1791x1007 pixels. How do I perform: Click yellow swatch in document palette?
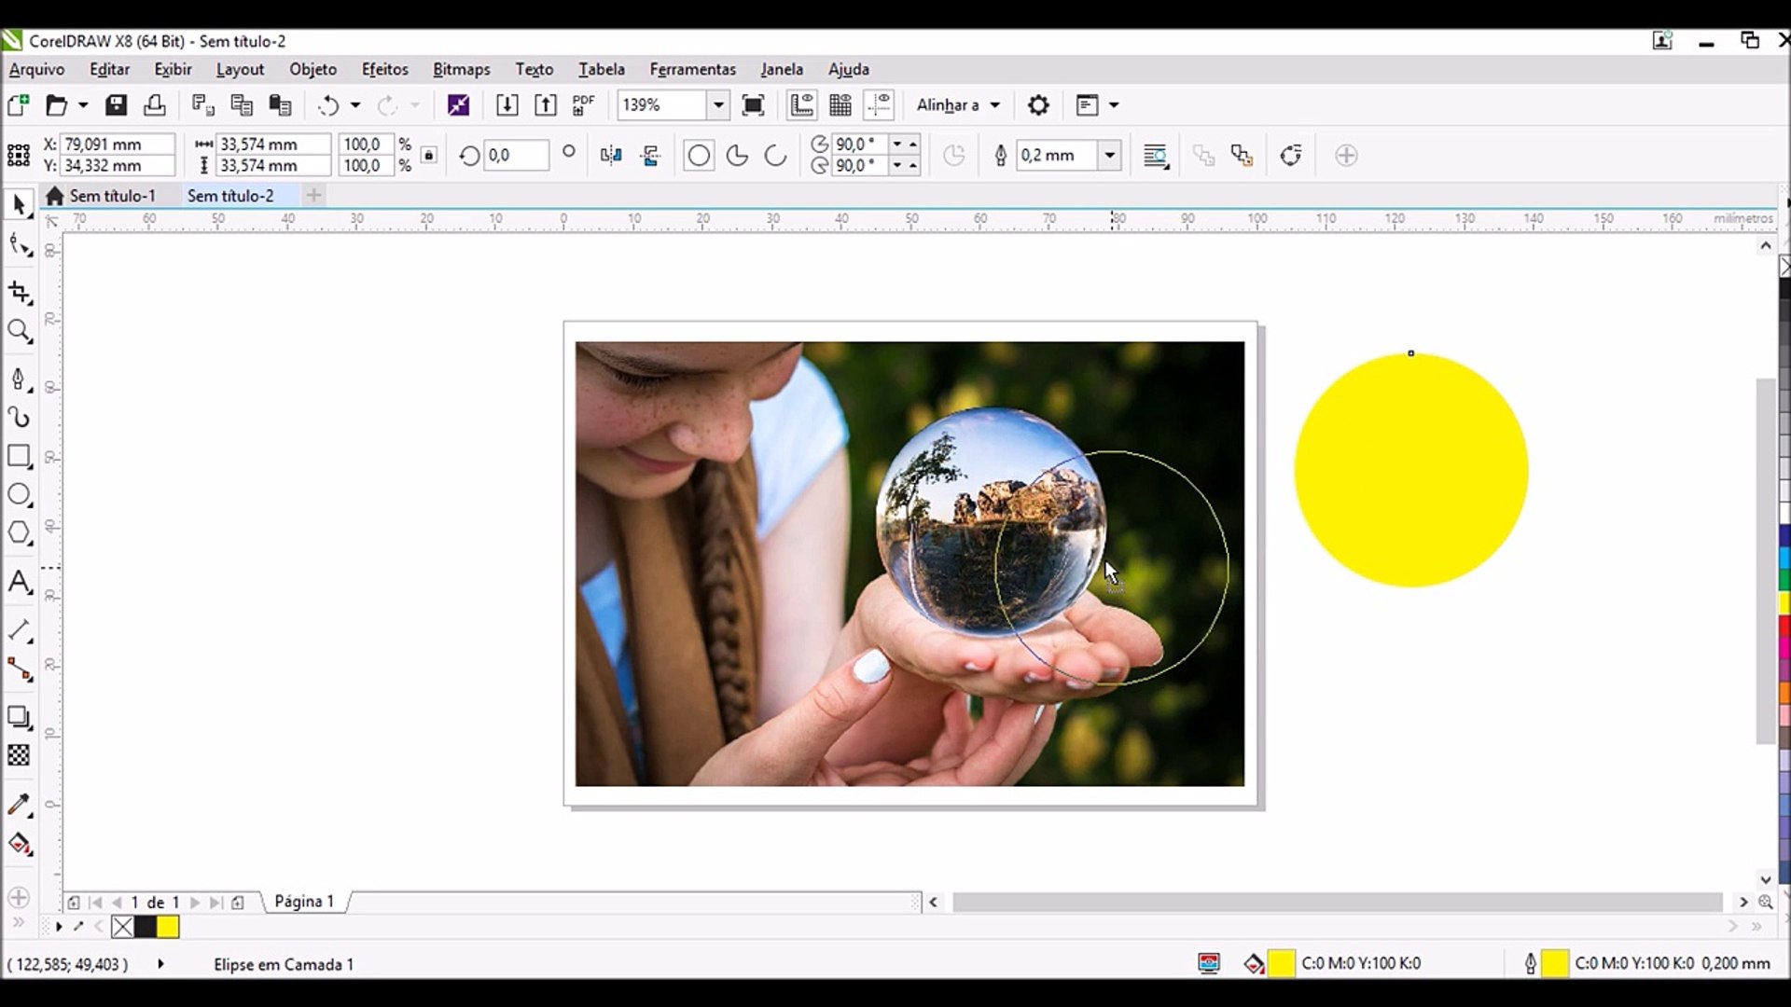point(168,927)
